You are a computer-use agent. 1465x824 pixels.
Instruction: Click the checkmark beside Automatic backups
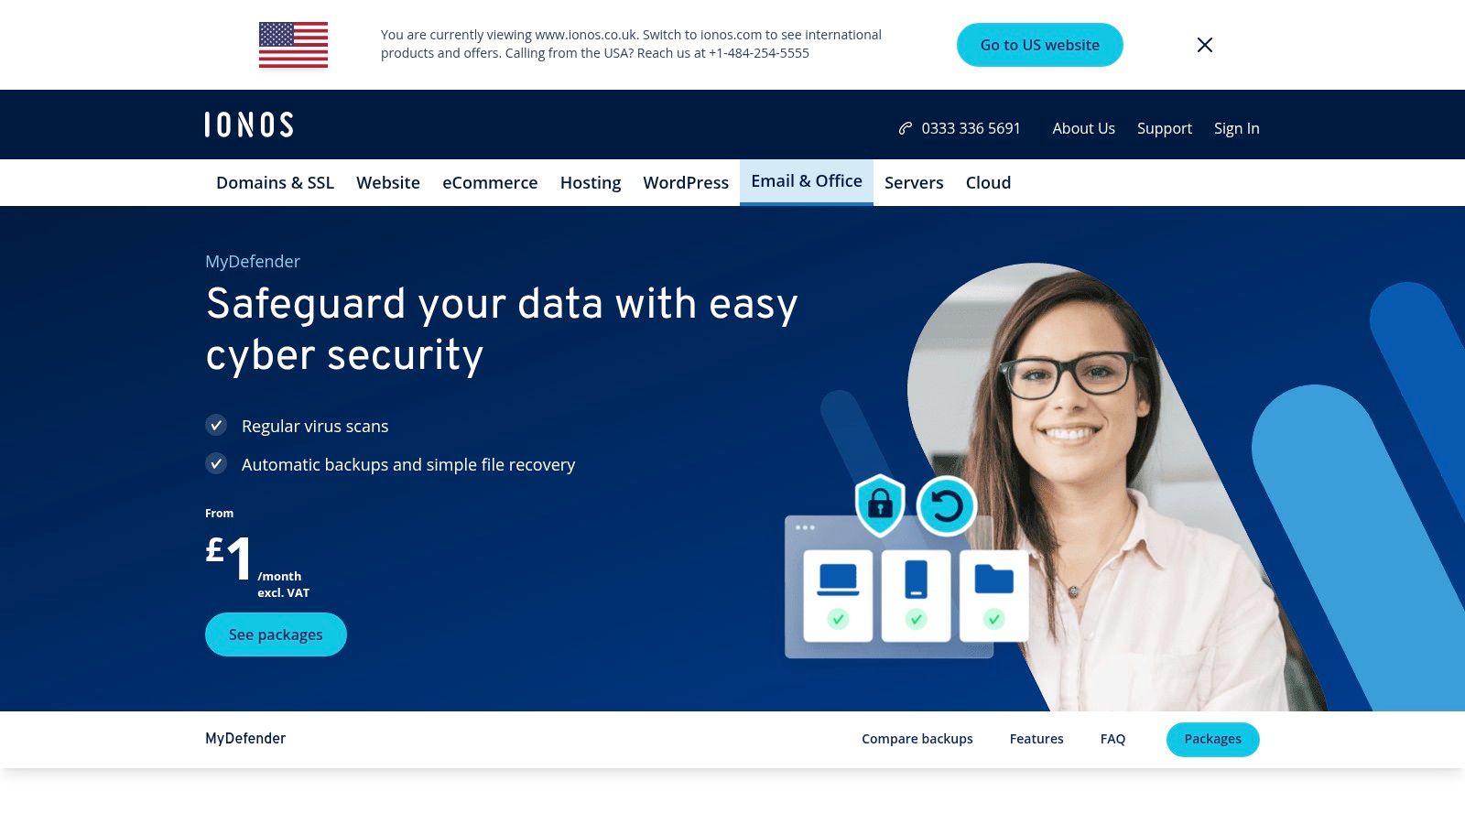tap(216, 463)
